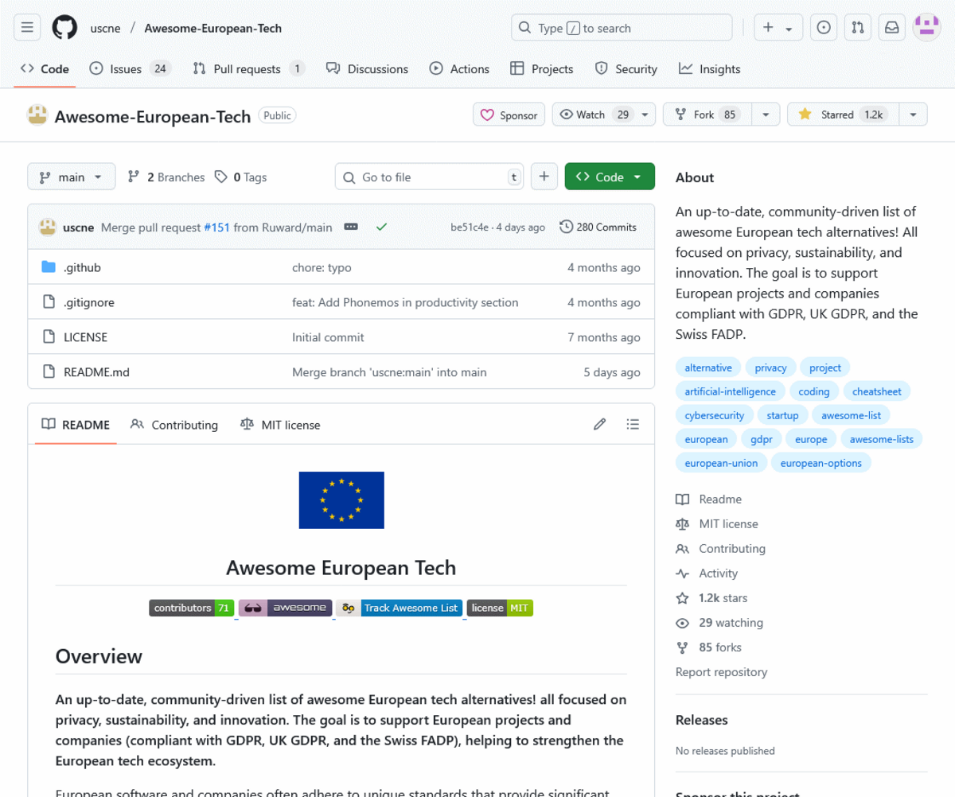Click the license MIT badge
The image size is (955, 797).
click(x=500, y=608)
